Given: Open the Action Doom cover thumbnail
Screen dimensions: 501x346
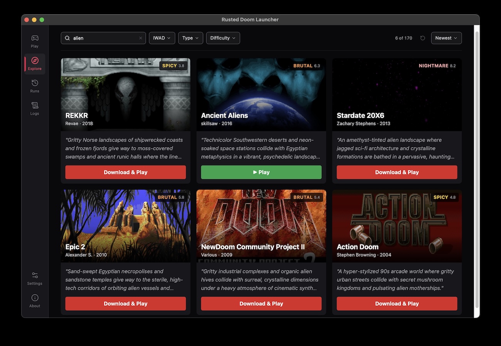Looking at the screenshot, I should coord(397,226).
